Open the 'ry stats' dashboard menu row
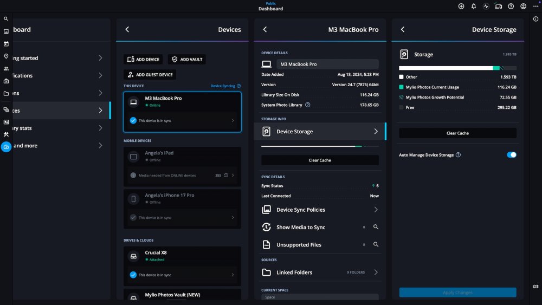 click(62, 128)
